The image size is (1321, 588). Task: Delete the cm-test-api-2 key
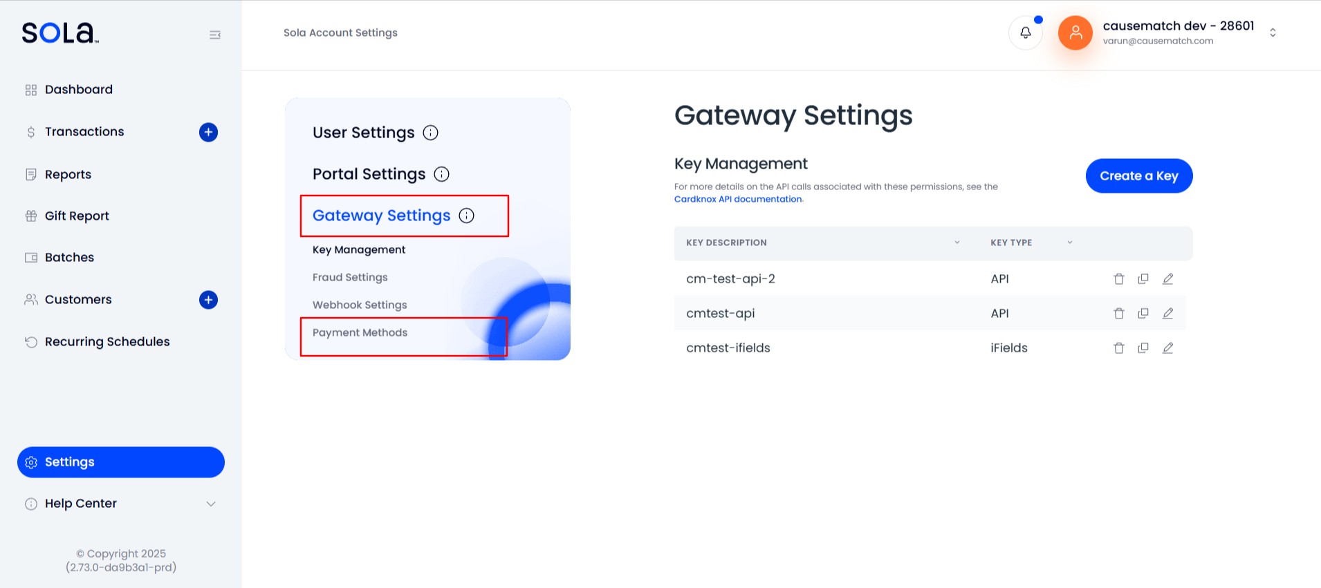point(1119,279)
